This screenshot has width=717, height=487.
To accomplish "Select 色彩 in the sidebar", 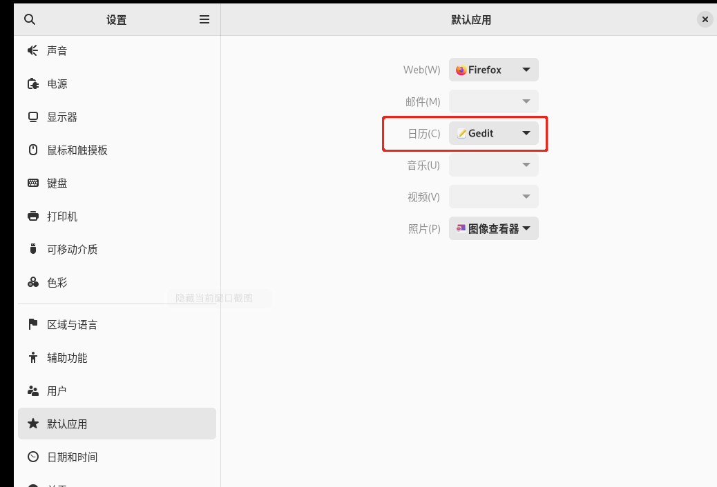I will tap(57, 282).
